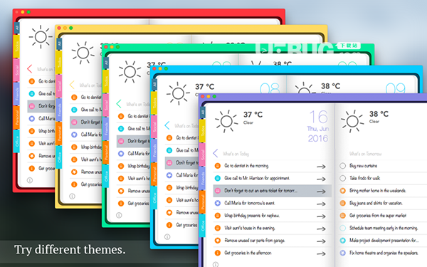Click icon beside Buy jeans and shirts for vacation

tap(342, 203)
